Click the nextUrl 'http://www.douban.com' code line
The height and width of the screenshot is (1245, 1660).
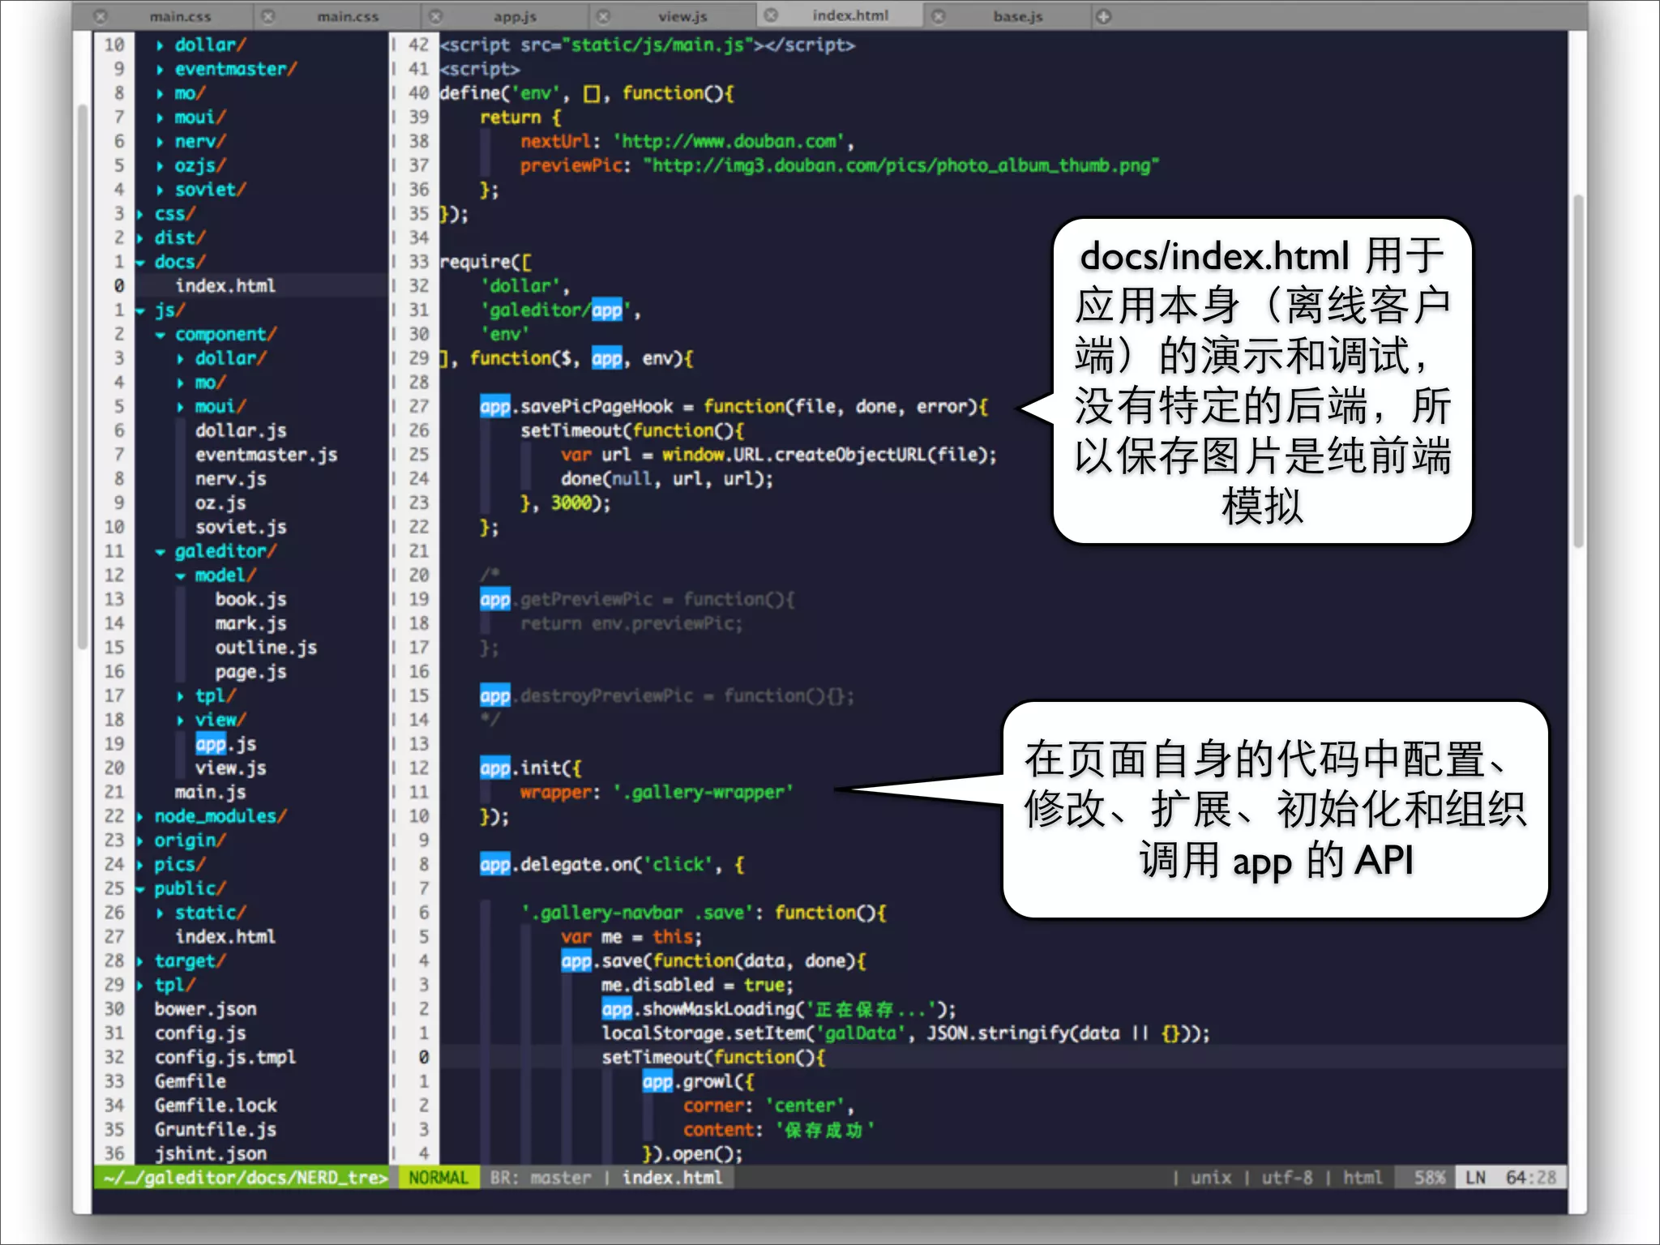[x=687, y=142]
